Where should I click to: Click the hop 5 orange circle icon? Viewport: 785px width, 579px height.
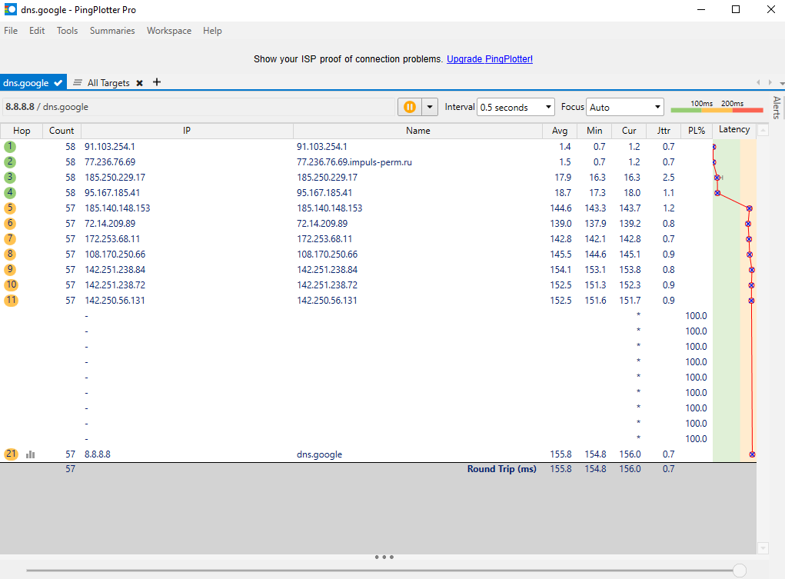pos(10,208)
